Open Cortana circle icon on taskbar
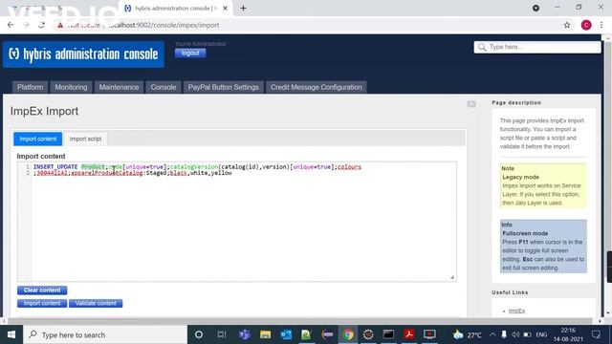The image size is (612, 344). (199, 334)
